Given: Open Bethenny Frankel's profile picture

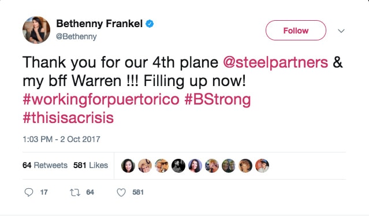Looking at the screenshot, I should 36,30.
